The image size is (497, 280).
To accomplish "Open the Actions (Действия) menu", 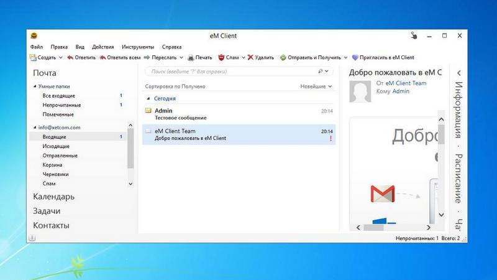I will tap(103, 47).
